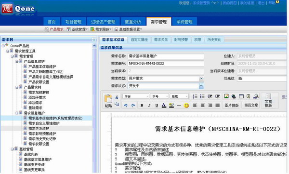Image resolution: width=289 pixels, height=174 pixels.
Task: Toggle bold formatting button B
Action: [x=142, y=106]
